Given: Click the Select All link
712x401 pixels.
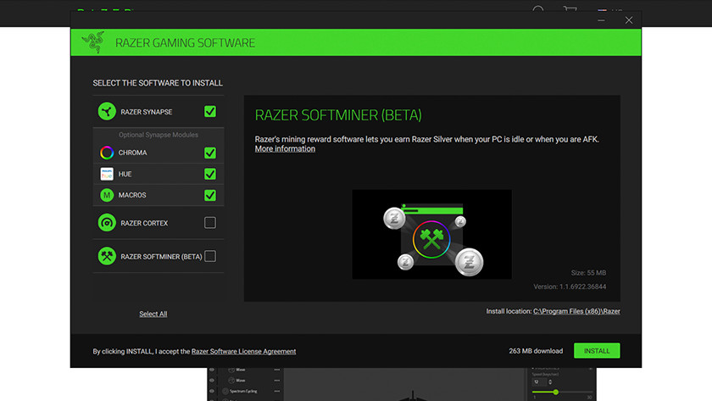Looking at the screenshot, I should 153,315.
